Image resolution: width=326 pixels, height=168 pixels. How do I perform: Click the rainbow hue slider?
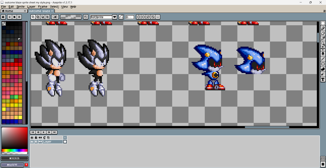click(14, 150)
